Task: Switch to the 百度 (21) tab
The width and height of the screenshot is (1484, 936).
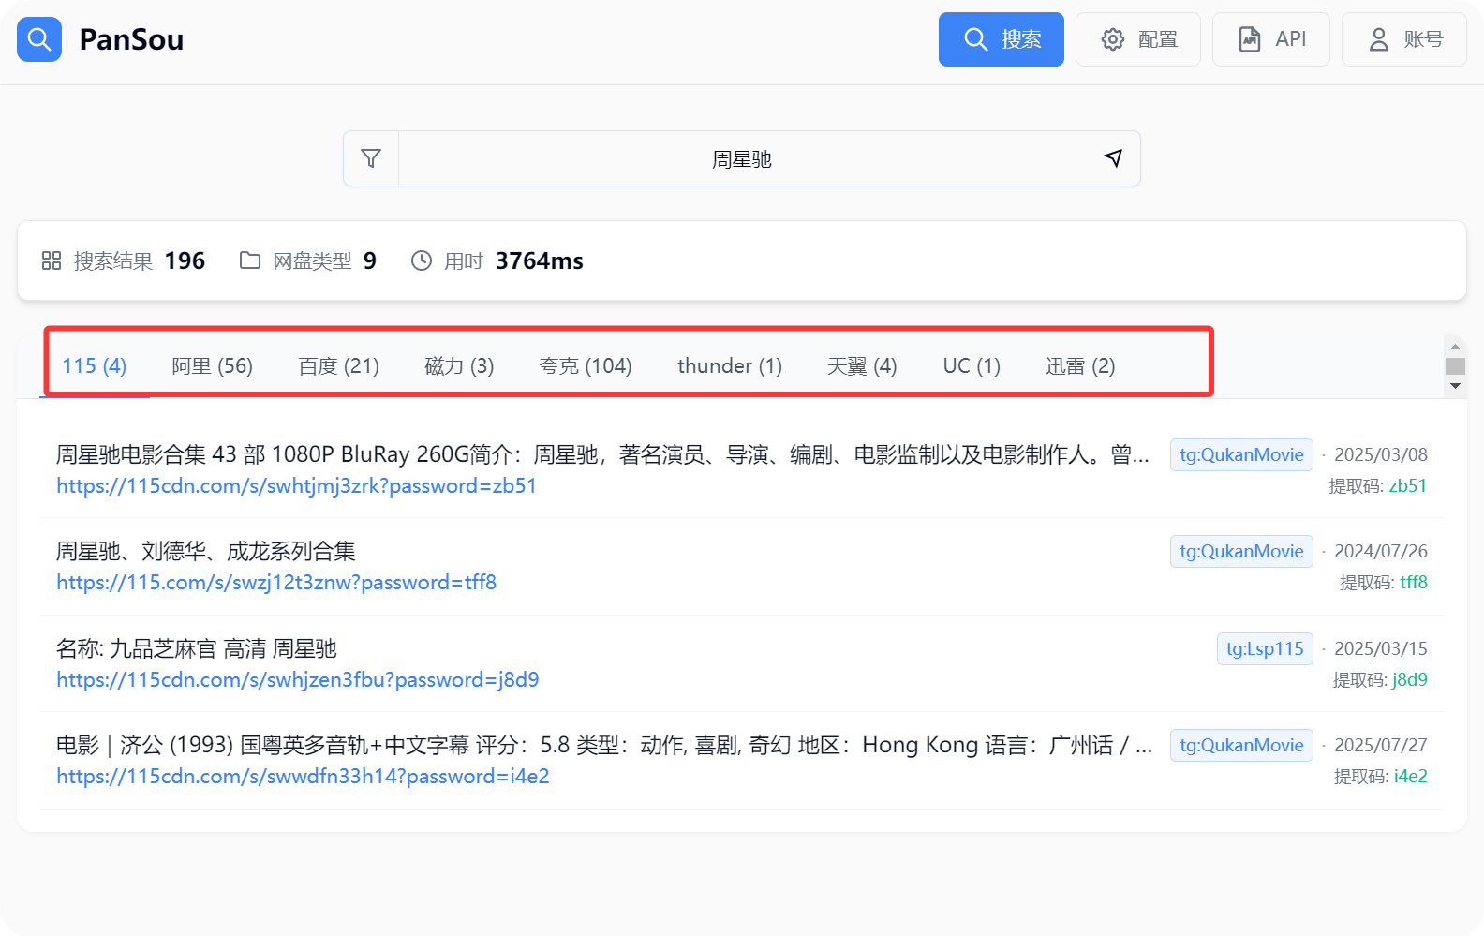Action: 338,365
